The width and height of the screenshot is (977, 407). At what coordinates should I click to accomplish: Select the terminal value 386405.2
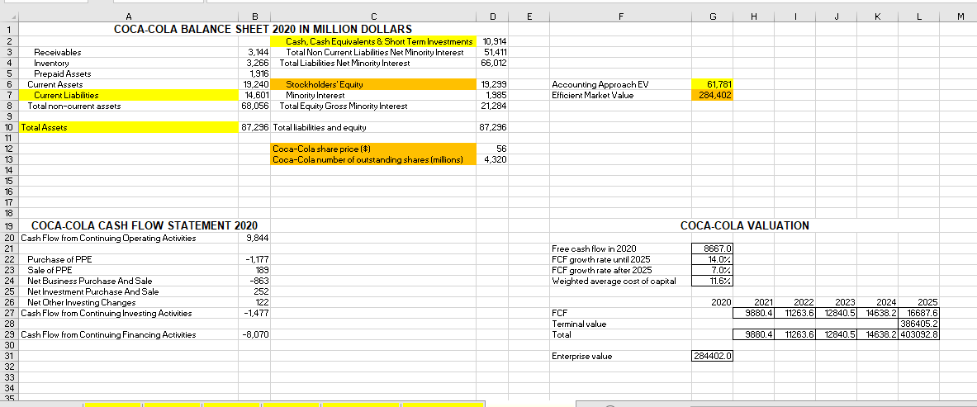point(920,324)
